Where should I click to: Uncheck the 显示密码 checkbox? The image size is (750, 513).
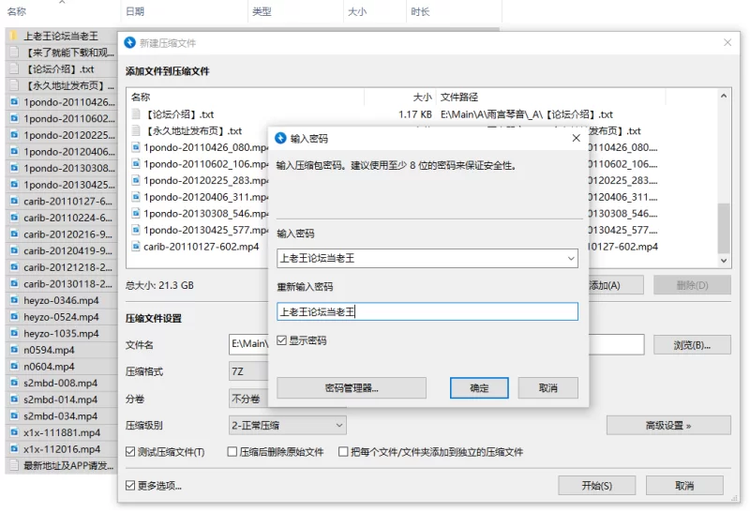point(282,340)
